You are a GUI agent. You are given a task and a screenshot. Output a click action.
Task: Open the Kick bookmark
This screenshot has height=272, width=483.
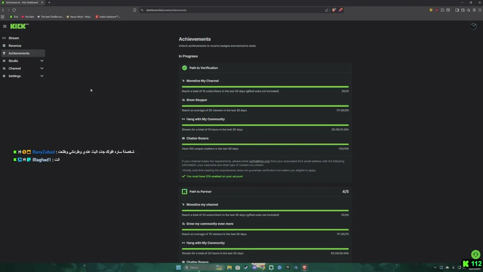coord(14,17)
